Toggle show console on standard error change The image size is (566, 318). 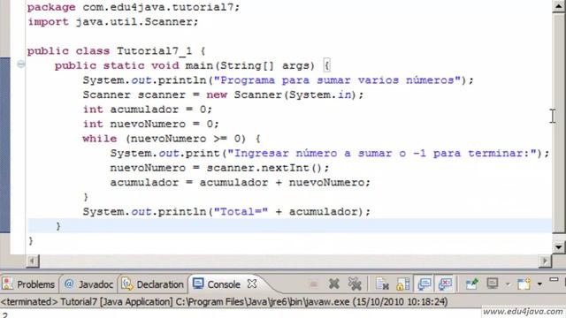coord(446,284)
